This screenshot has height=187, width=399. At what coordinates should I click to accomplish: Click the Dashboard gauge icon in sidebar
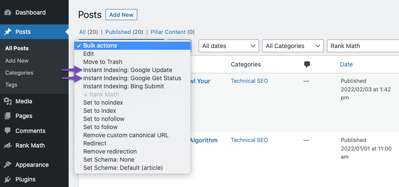(x=8, y=12)
